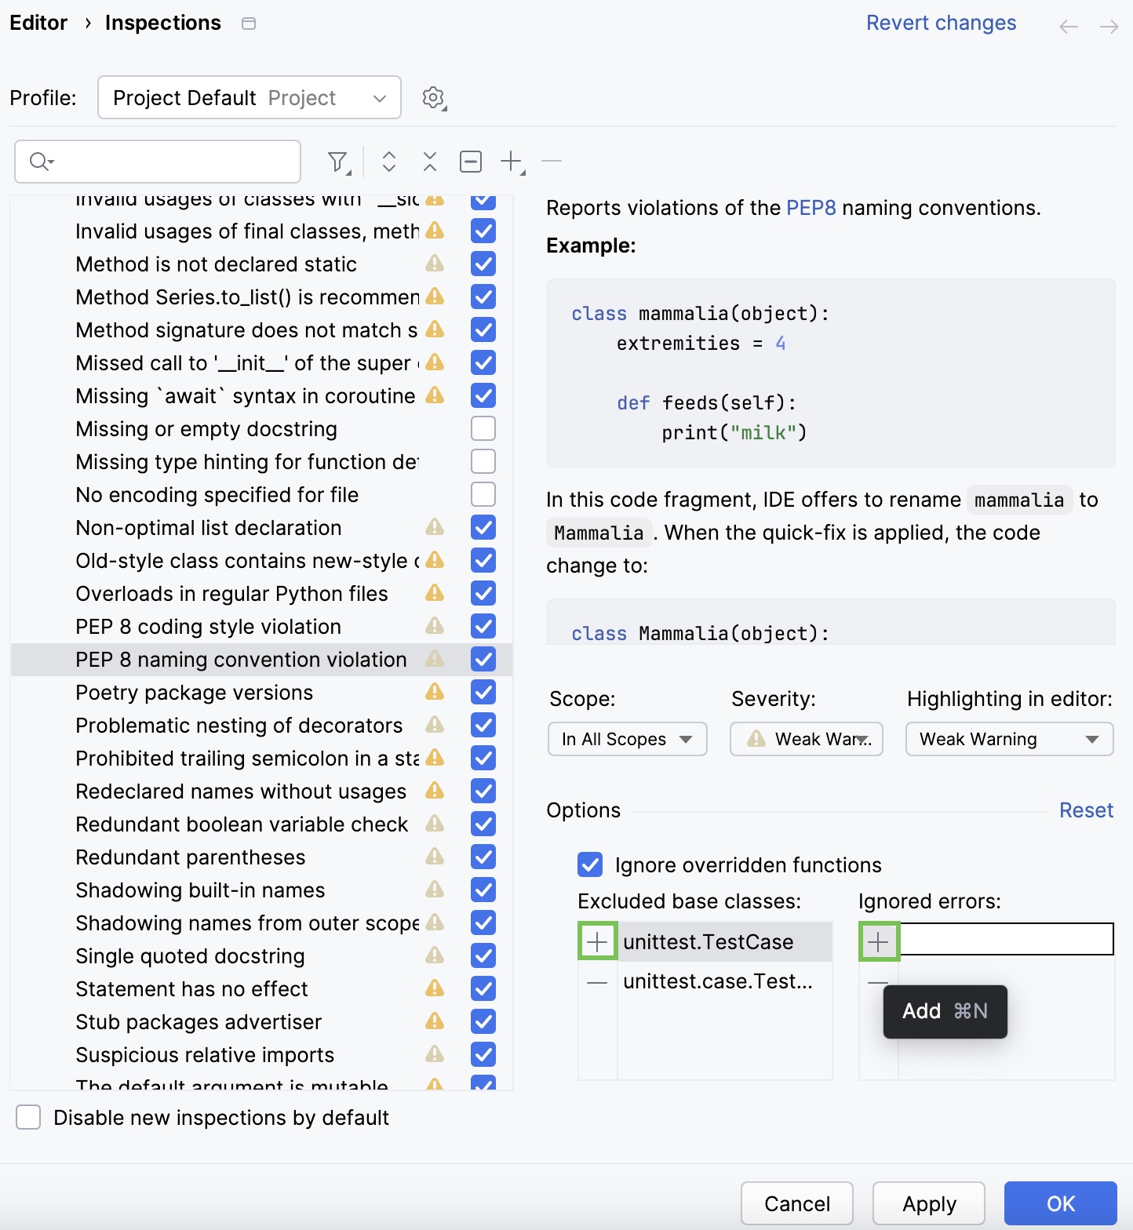Click the Expand All icon in toolbar
The height and width of the screenshot is (1230, 1133).
pos(388,162)
